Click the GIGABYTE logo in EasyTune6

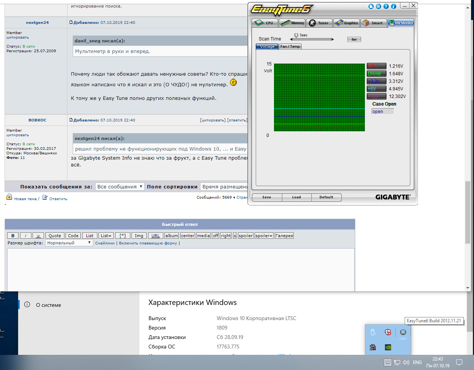click(393, 197)
